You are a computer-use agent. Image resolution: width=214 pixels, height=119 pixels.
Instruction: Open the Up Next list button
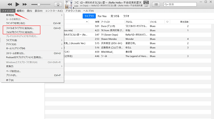click(156, 5)
